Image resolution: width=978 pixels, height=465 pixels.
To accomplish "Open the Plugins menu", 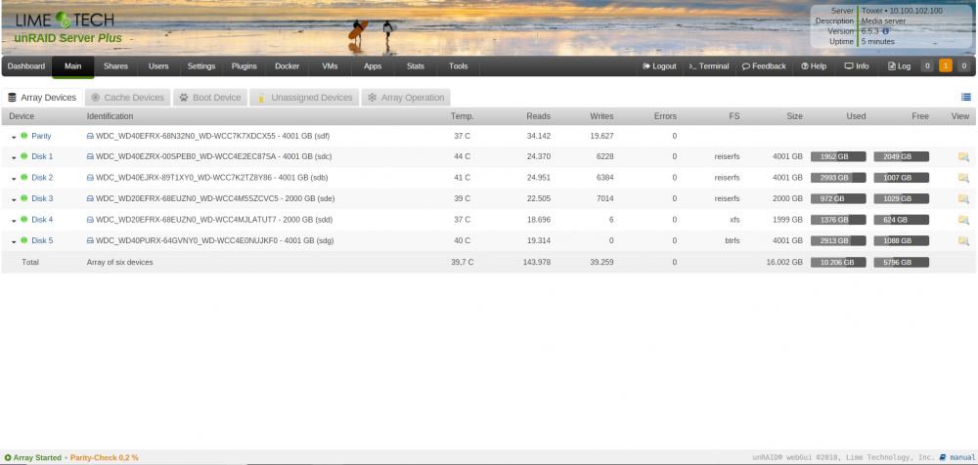I will (244, 66).
